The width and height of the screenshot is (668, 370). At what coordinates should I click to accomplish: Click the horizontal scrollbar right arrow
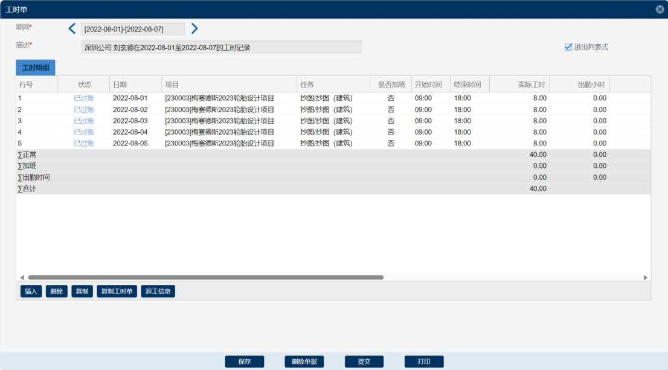(x=645, y=278)
